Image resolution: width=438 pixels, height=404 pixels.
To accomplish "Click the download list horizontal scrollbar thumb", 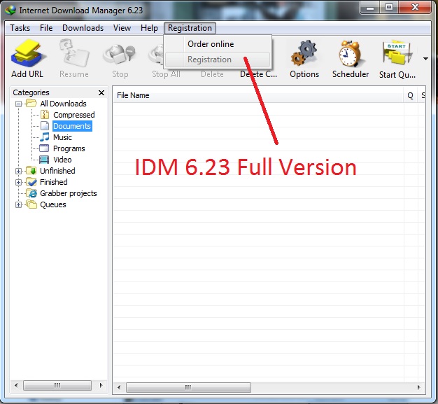I will tap(188, 387).
